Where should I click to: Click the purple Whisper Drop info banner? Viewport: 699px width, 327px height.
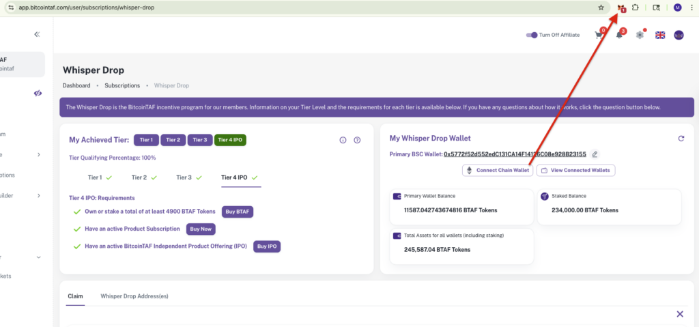point(377,107)
